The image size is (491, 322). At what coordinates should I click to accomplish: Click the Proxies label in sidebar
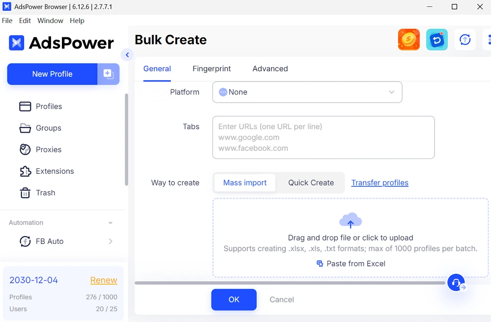[x=49, y=150]
